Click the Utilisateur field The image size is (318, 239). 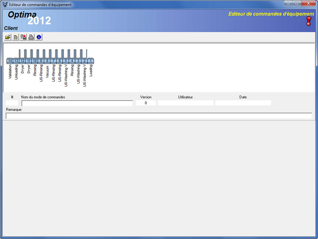[185, 103]
